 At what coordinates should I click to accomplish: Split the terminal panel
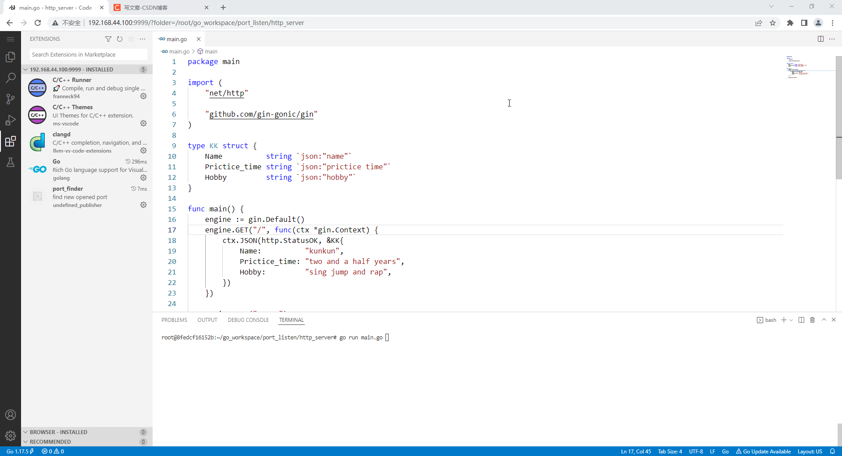[x=802, y=320]
